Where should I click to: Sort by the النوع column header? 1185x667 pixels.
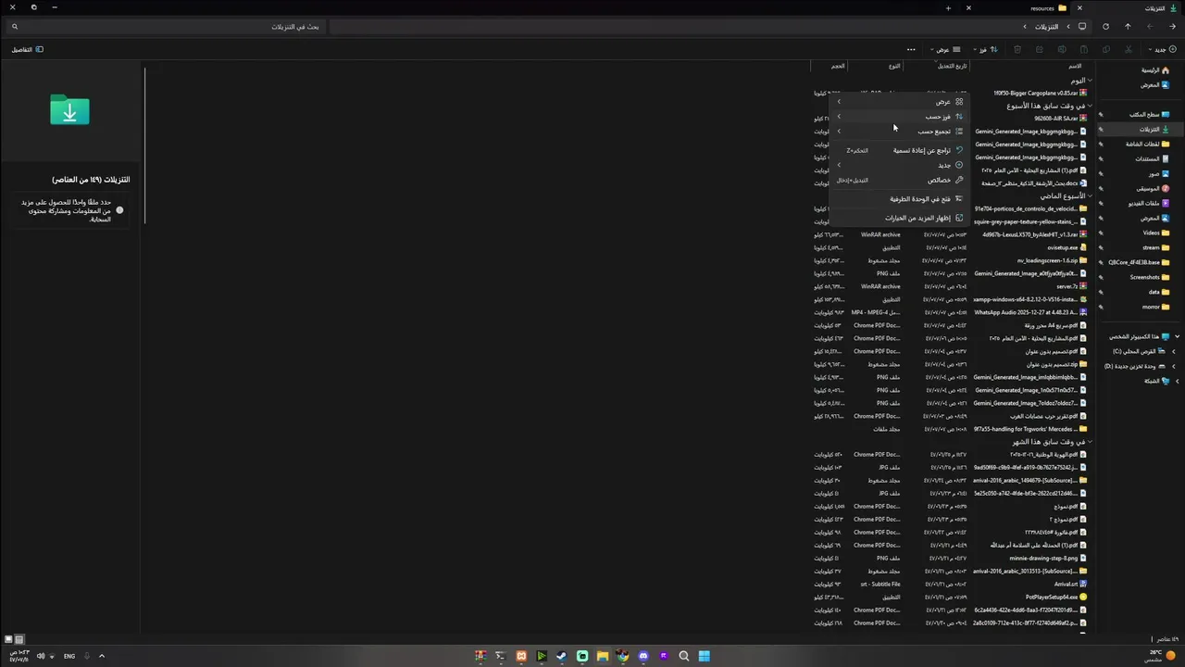pos(894,66)
